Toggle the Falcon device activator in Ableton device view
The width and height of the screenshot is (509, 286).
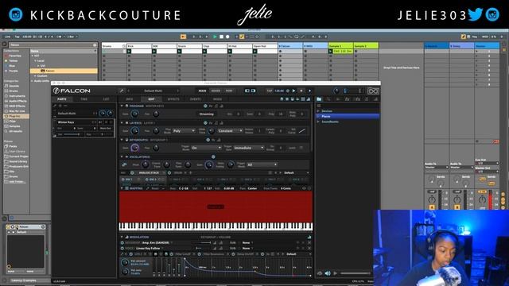point(9,226)
